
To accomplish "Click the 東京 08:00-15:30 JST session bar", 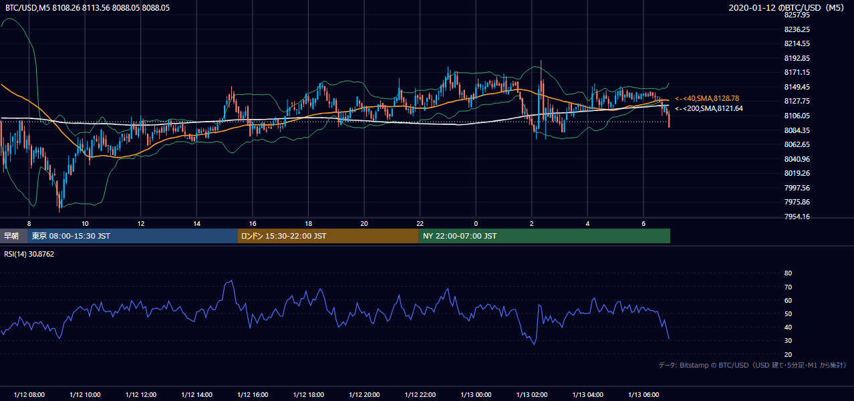I will click(x=132, y=236).
